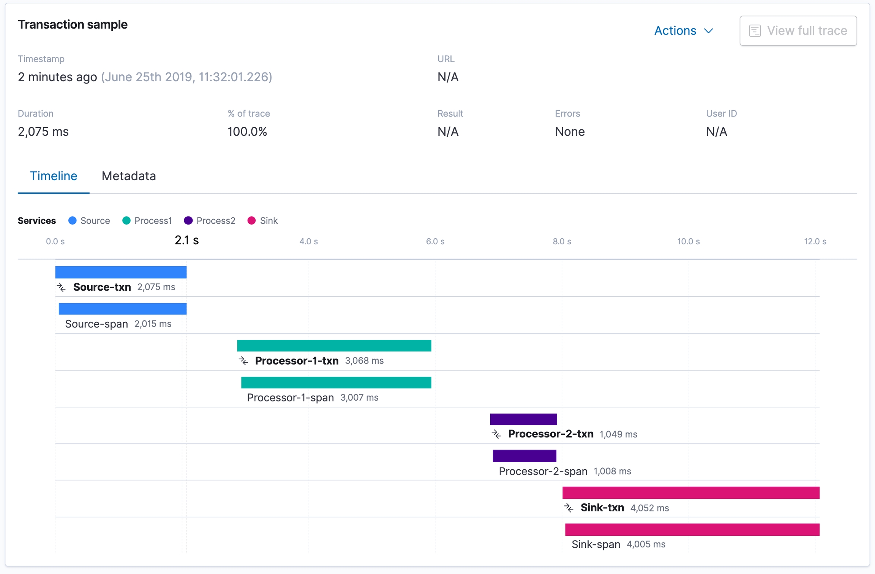The image size is (875, 574).
Task: Click the purple Process2 legend dot
Action: (x=188, y=220)
